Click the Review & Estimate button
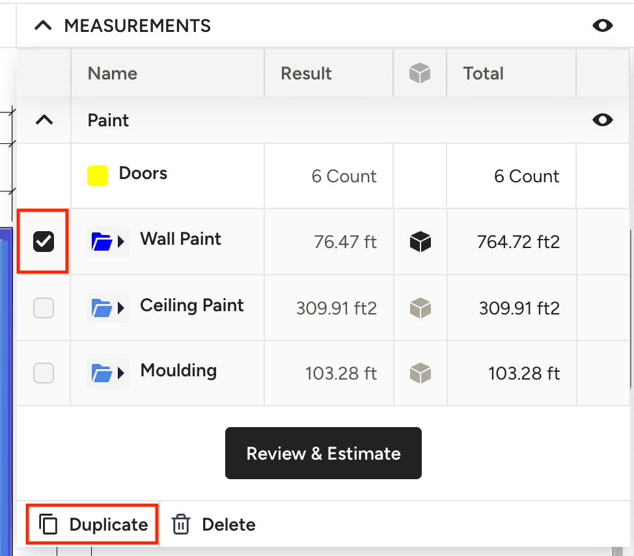Viewport: 634px width, 556px height. (323, 453)
